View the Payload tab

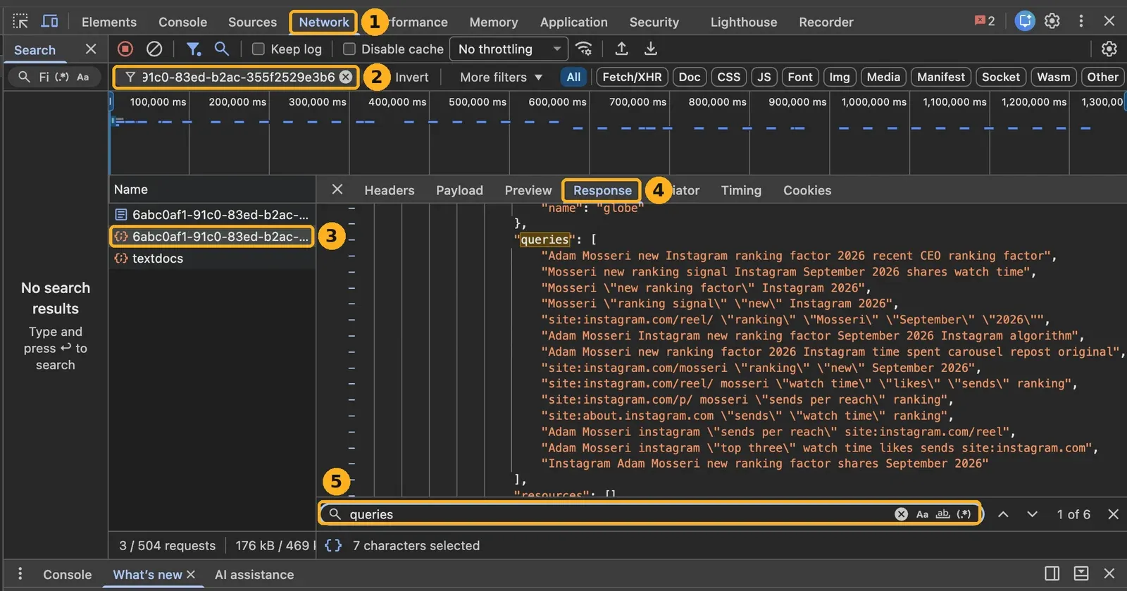(459, 190)
